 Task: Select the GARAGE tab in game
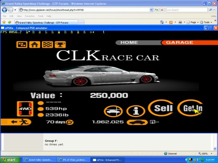179,43
